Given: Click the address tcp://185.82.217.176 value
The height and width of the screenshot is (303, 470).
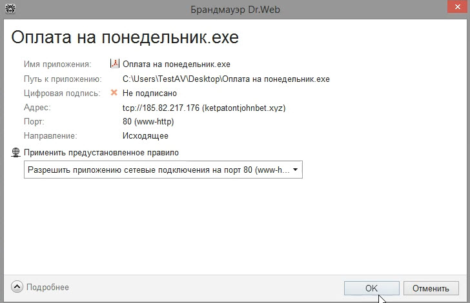Looking at the screenshot, I should coord(204,108).
